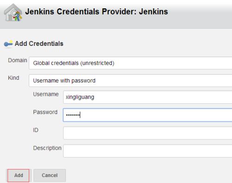Click the Add Credentials heading text
232x183 pixels.
39,44
